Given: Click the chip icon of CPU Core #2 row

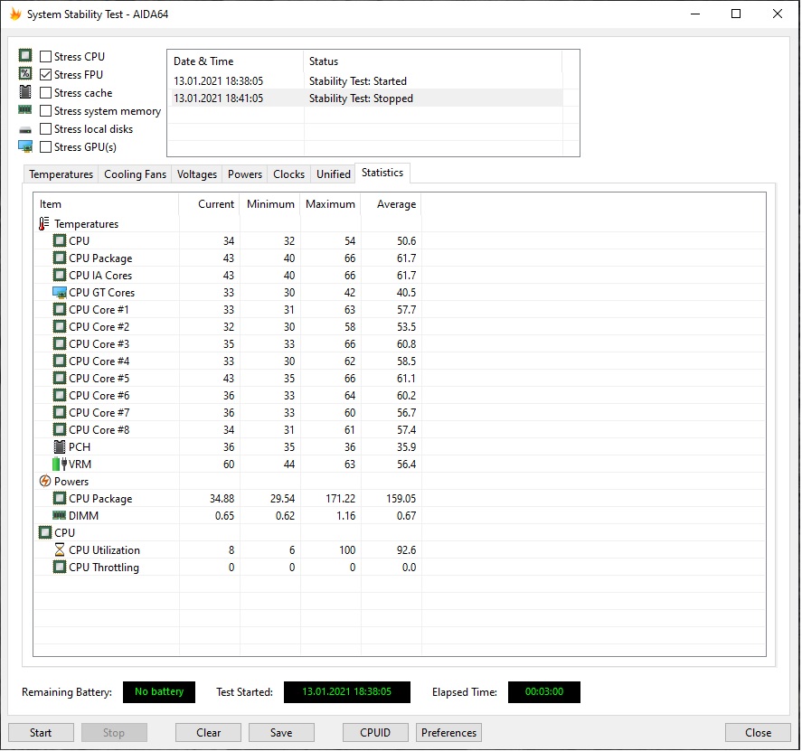Looking at the screenshot, I should tap(60, 326).
